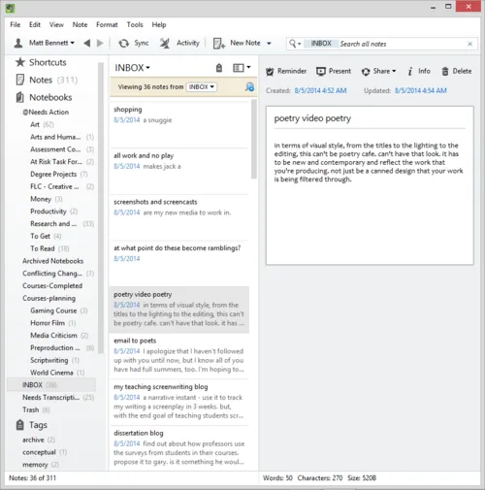Click the note list vertical scrollbar
This screenshot has height=490, width=485.
click(254, 139)
